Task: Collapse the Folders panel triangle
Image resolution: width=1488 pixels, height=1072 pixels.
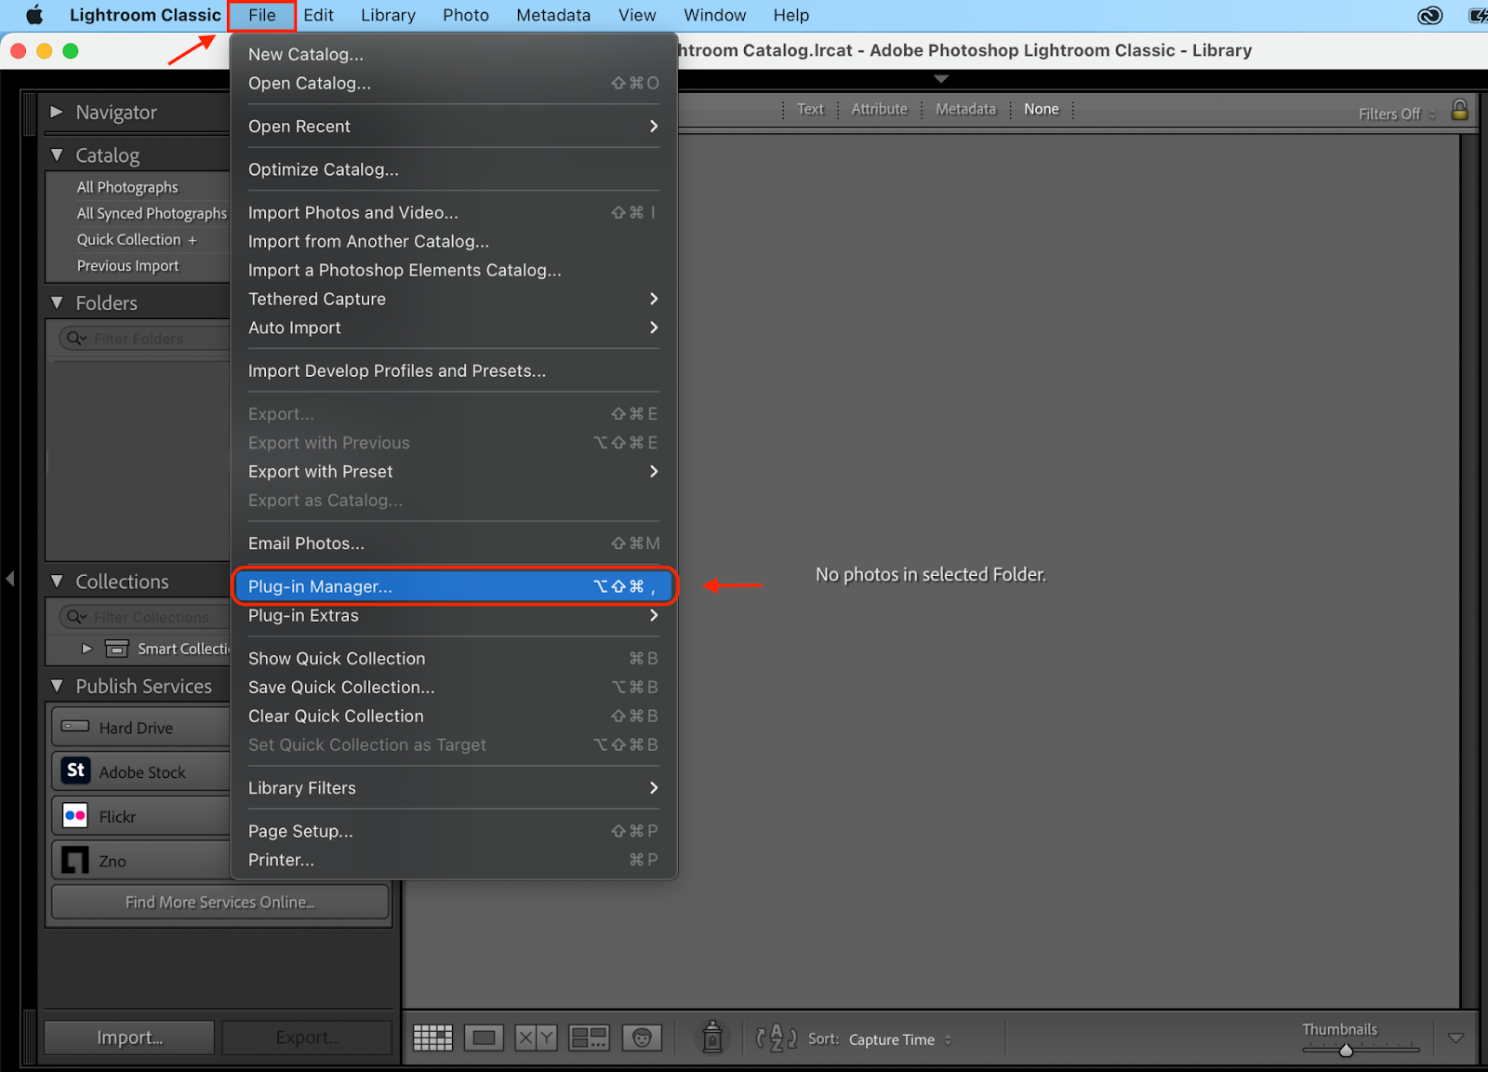Action: point(57,302)
